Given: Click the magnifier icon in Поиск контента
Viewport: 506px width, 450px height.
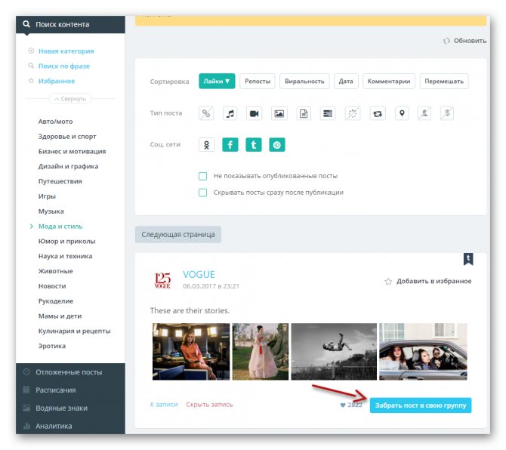Looking at the screenshot, I should (26, 24).
